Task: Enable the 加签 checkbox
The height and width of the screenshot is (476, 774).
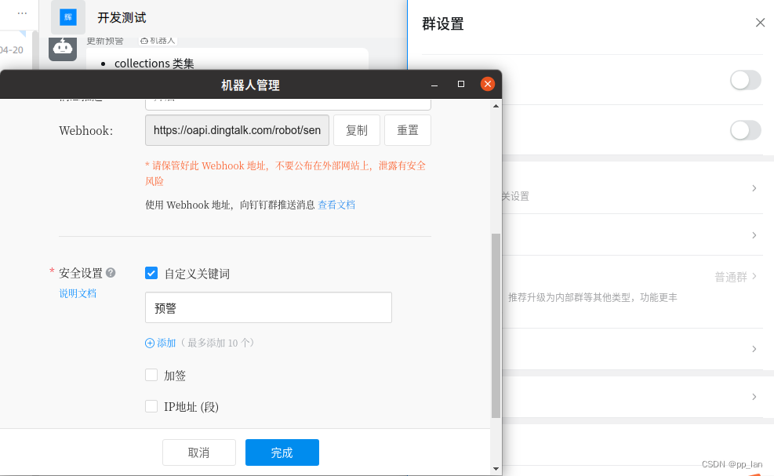Action: (x=151, y=376)
